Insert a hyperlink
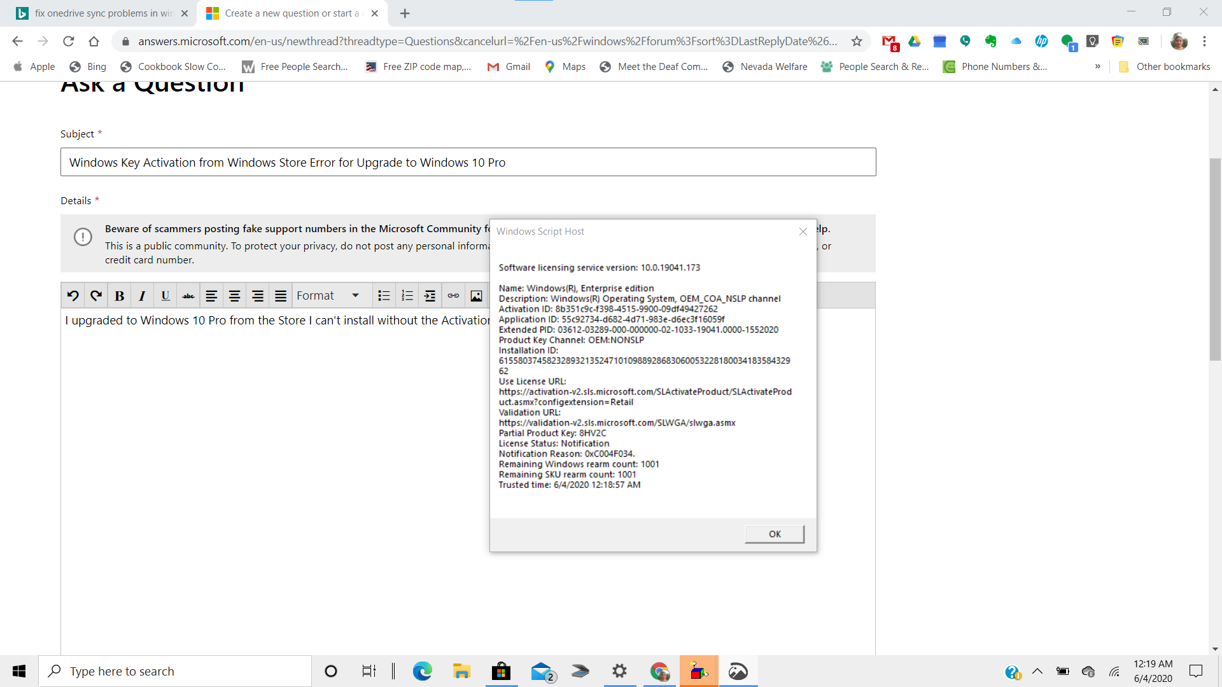The width and height of the screenshot is (1222, 687). [x=453, y=296]
